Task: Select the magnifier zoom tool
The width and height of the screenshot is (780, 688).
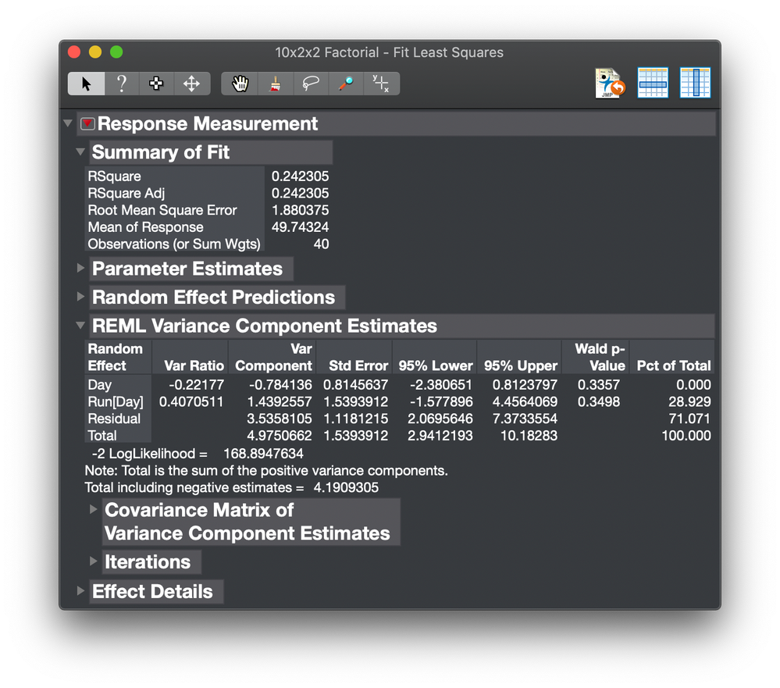Action: 345,84
